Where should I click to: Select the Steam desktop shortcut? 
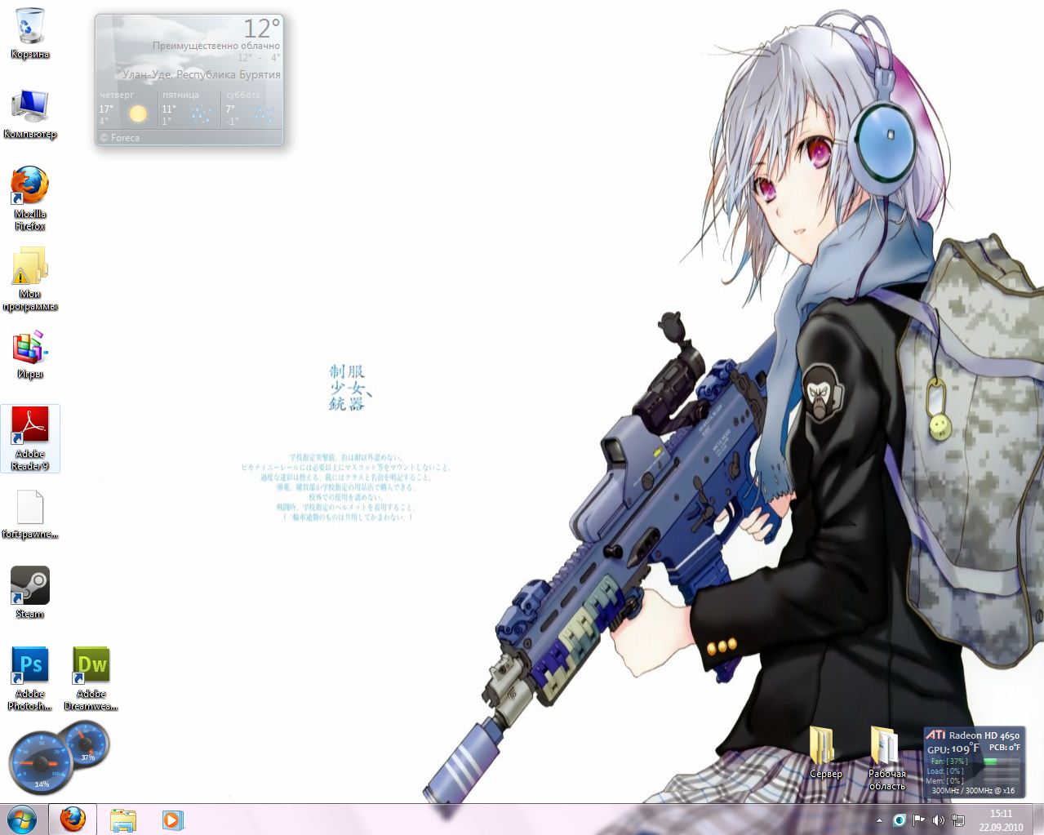click(x=30, y=592)
